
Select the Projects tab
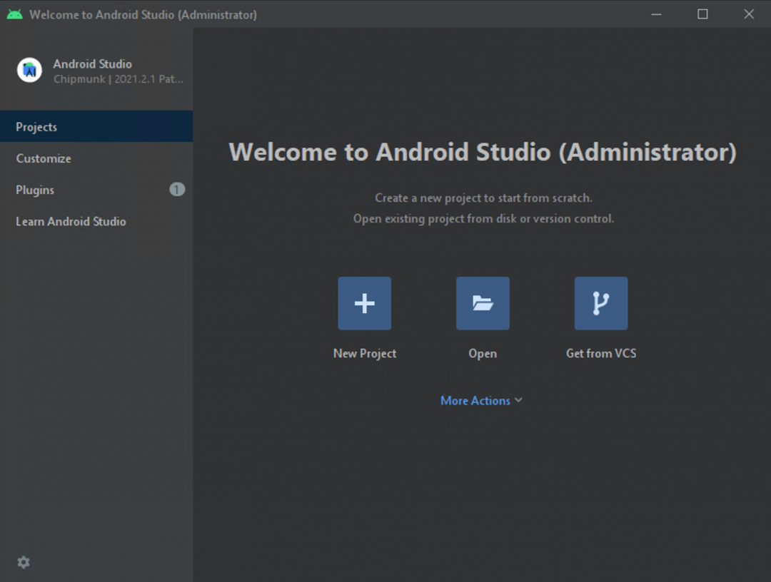point(36,127)
